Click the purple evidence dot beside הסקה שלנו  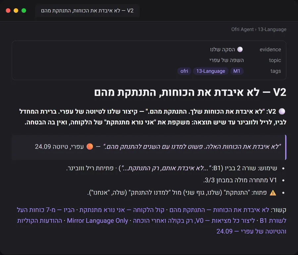coord(240,49)
